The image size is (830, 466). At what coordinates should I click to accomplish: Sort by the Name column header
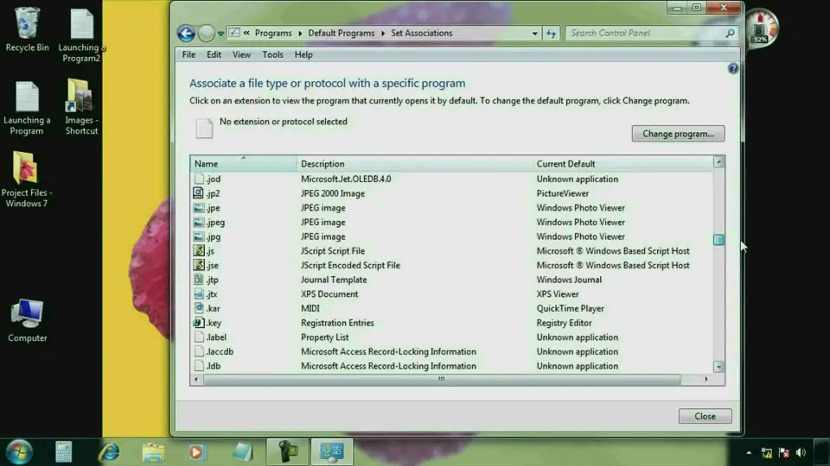coord(244,164)
